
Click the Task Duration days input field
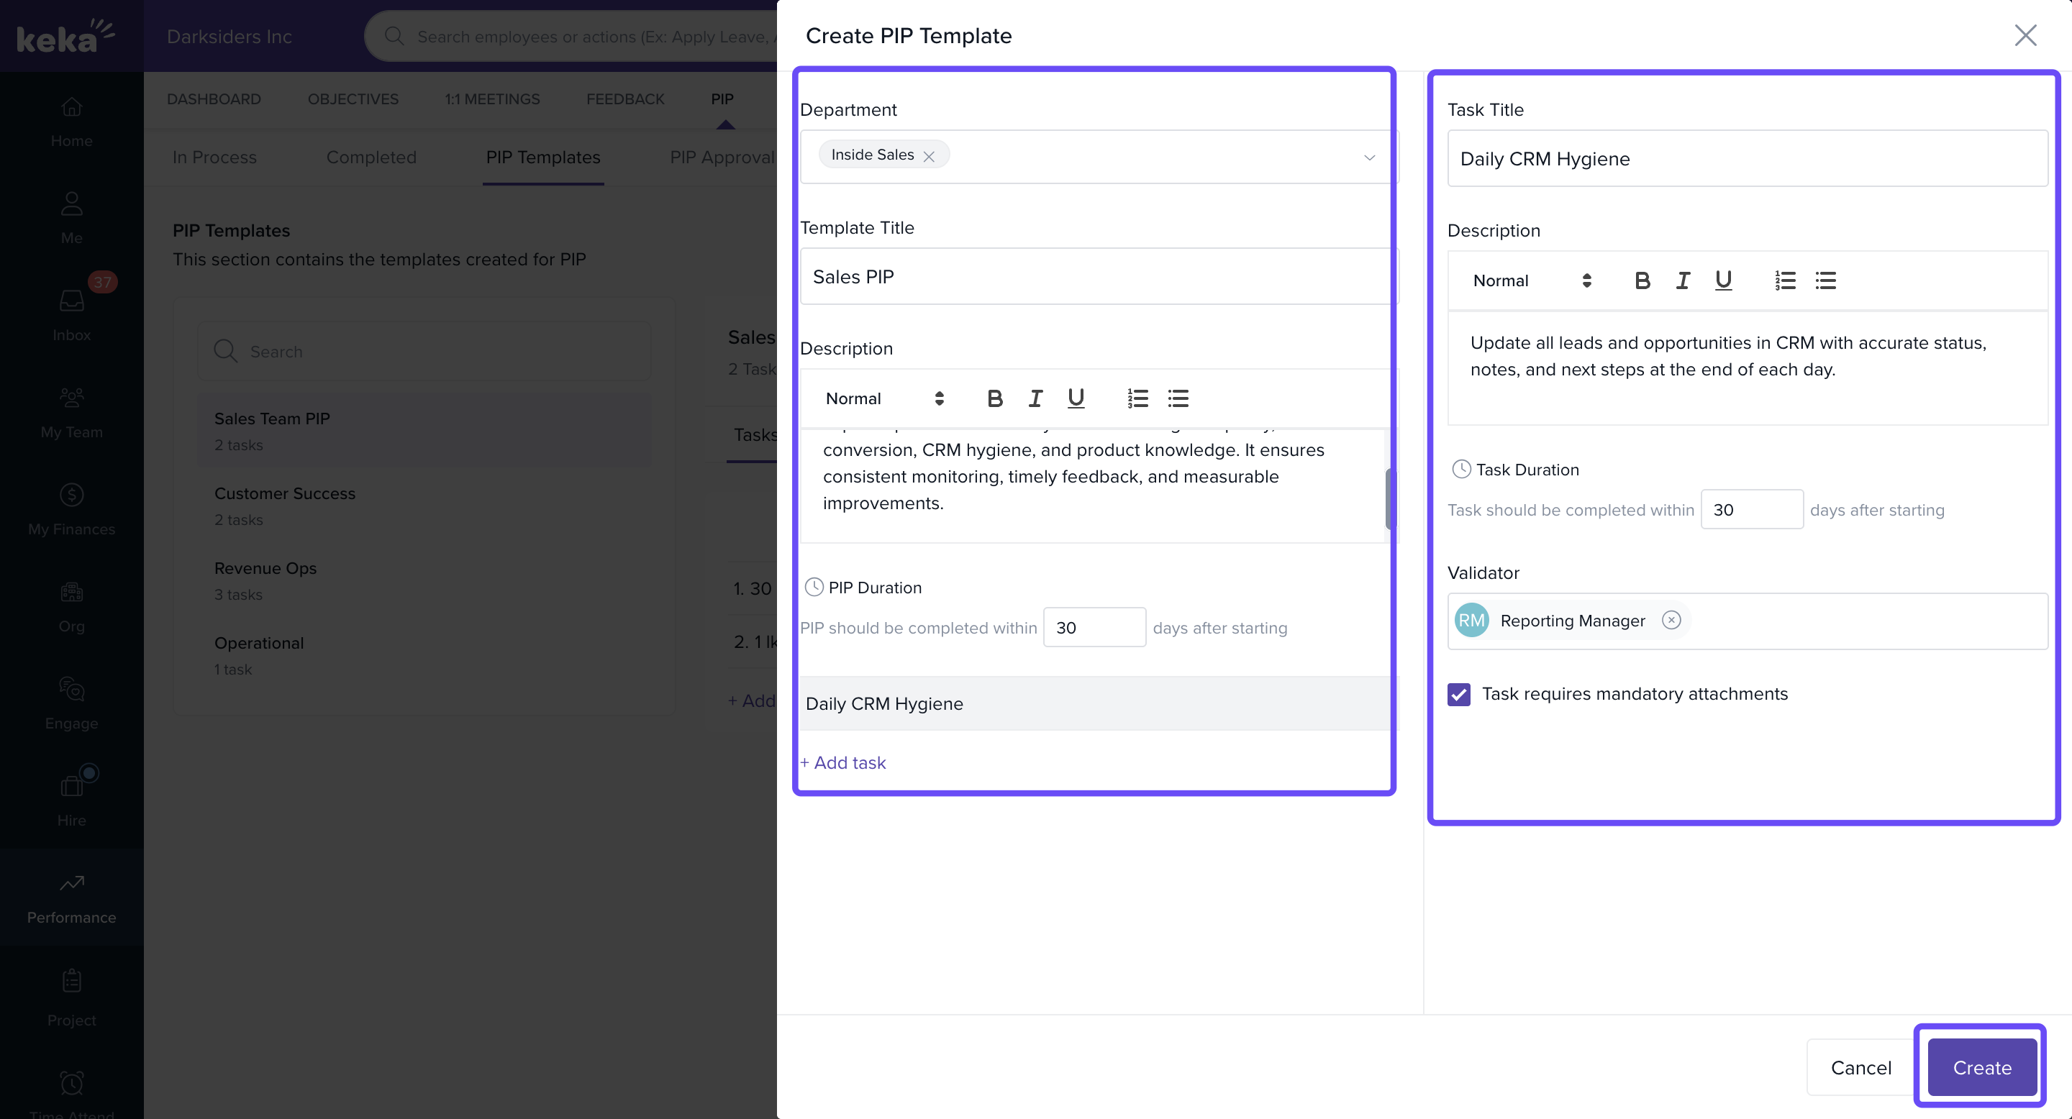tap(1752, 510)
